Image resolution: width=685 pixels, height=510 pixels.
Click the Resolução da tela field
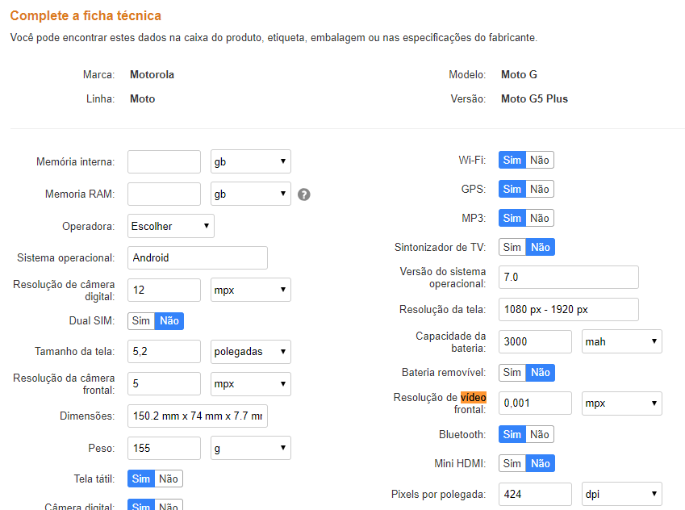(x=568, y=309)
